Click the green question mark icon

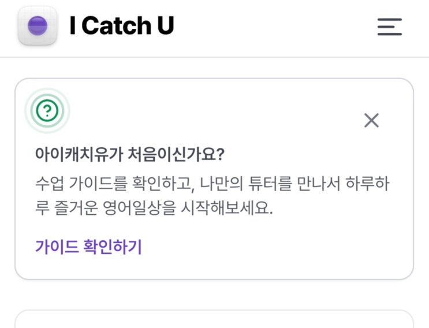47,110
